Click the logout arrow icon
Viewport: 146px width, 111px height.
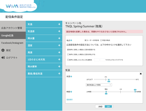tap(3, 58)
